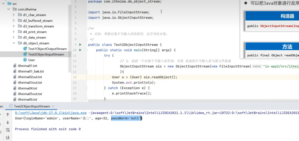Expand the d1_char_stream package

point(14,15)
